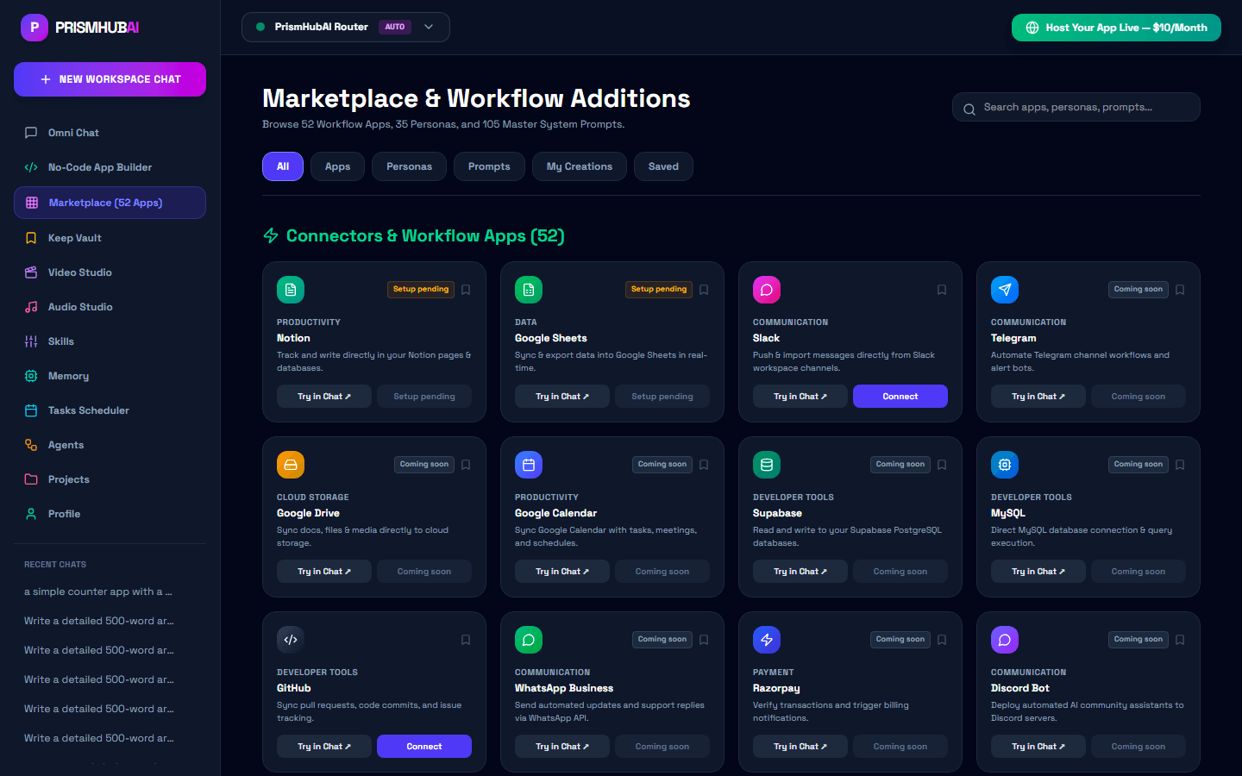
Task: Open the Google Sheets app icon
Action: click(x=529, y=290)
